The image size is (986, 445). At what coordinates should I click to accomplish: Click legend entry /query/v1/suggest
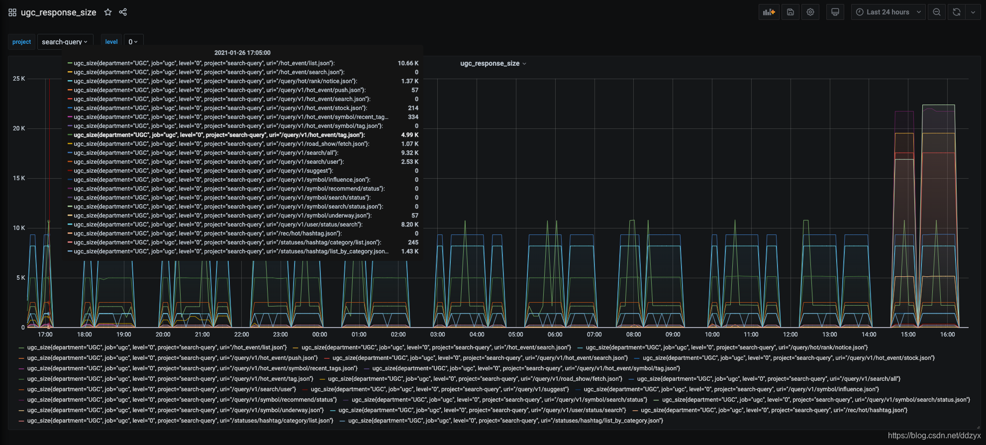[440, 389]
